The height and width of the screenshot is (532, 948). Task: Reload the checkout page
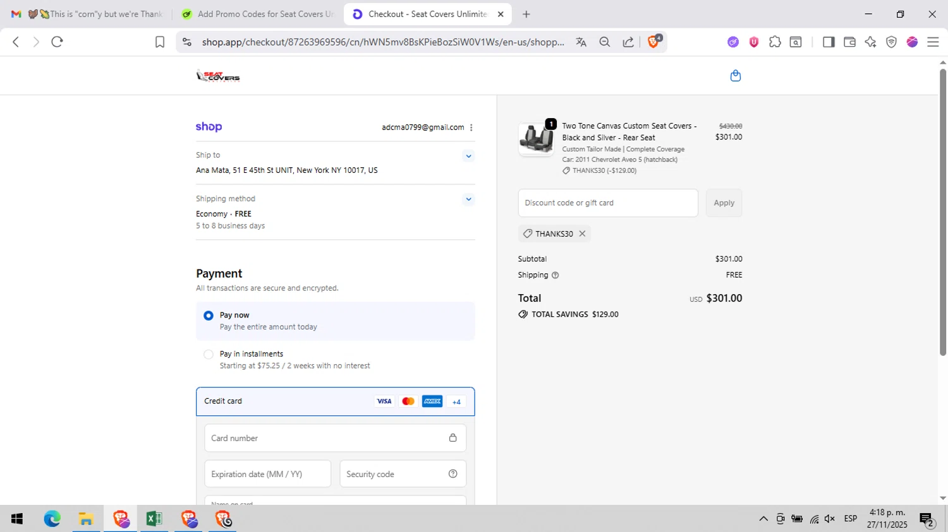coord(57,42)
